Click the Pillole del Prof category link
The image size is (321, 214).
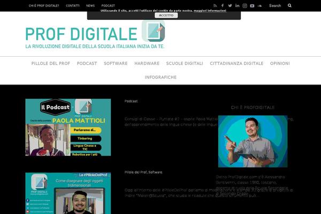pos(135,172)
